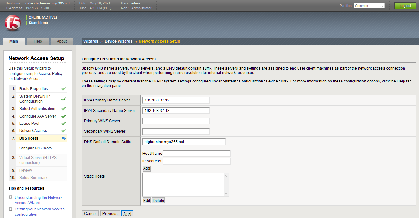Click Next to proceed in the wizard

tap(127, 213)
